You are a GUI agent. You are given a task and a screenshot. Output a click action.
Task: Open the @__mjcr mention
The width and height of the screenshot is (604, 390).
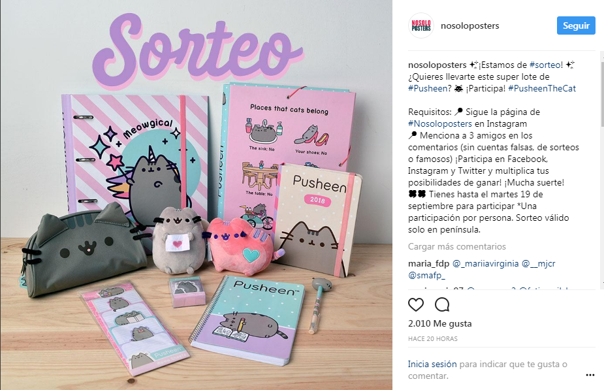(x=539, y=264)
